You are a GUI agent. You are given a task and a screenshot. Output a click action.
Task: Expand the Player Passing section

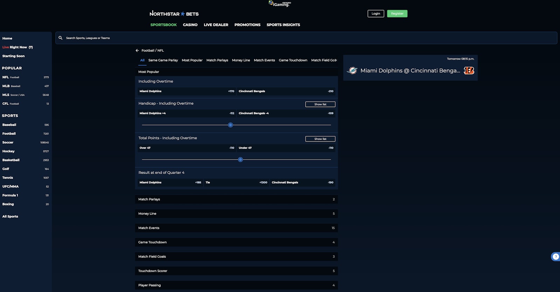point(236,285)
